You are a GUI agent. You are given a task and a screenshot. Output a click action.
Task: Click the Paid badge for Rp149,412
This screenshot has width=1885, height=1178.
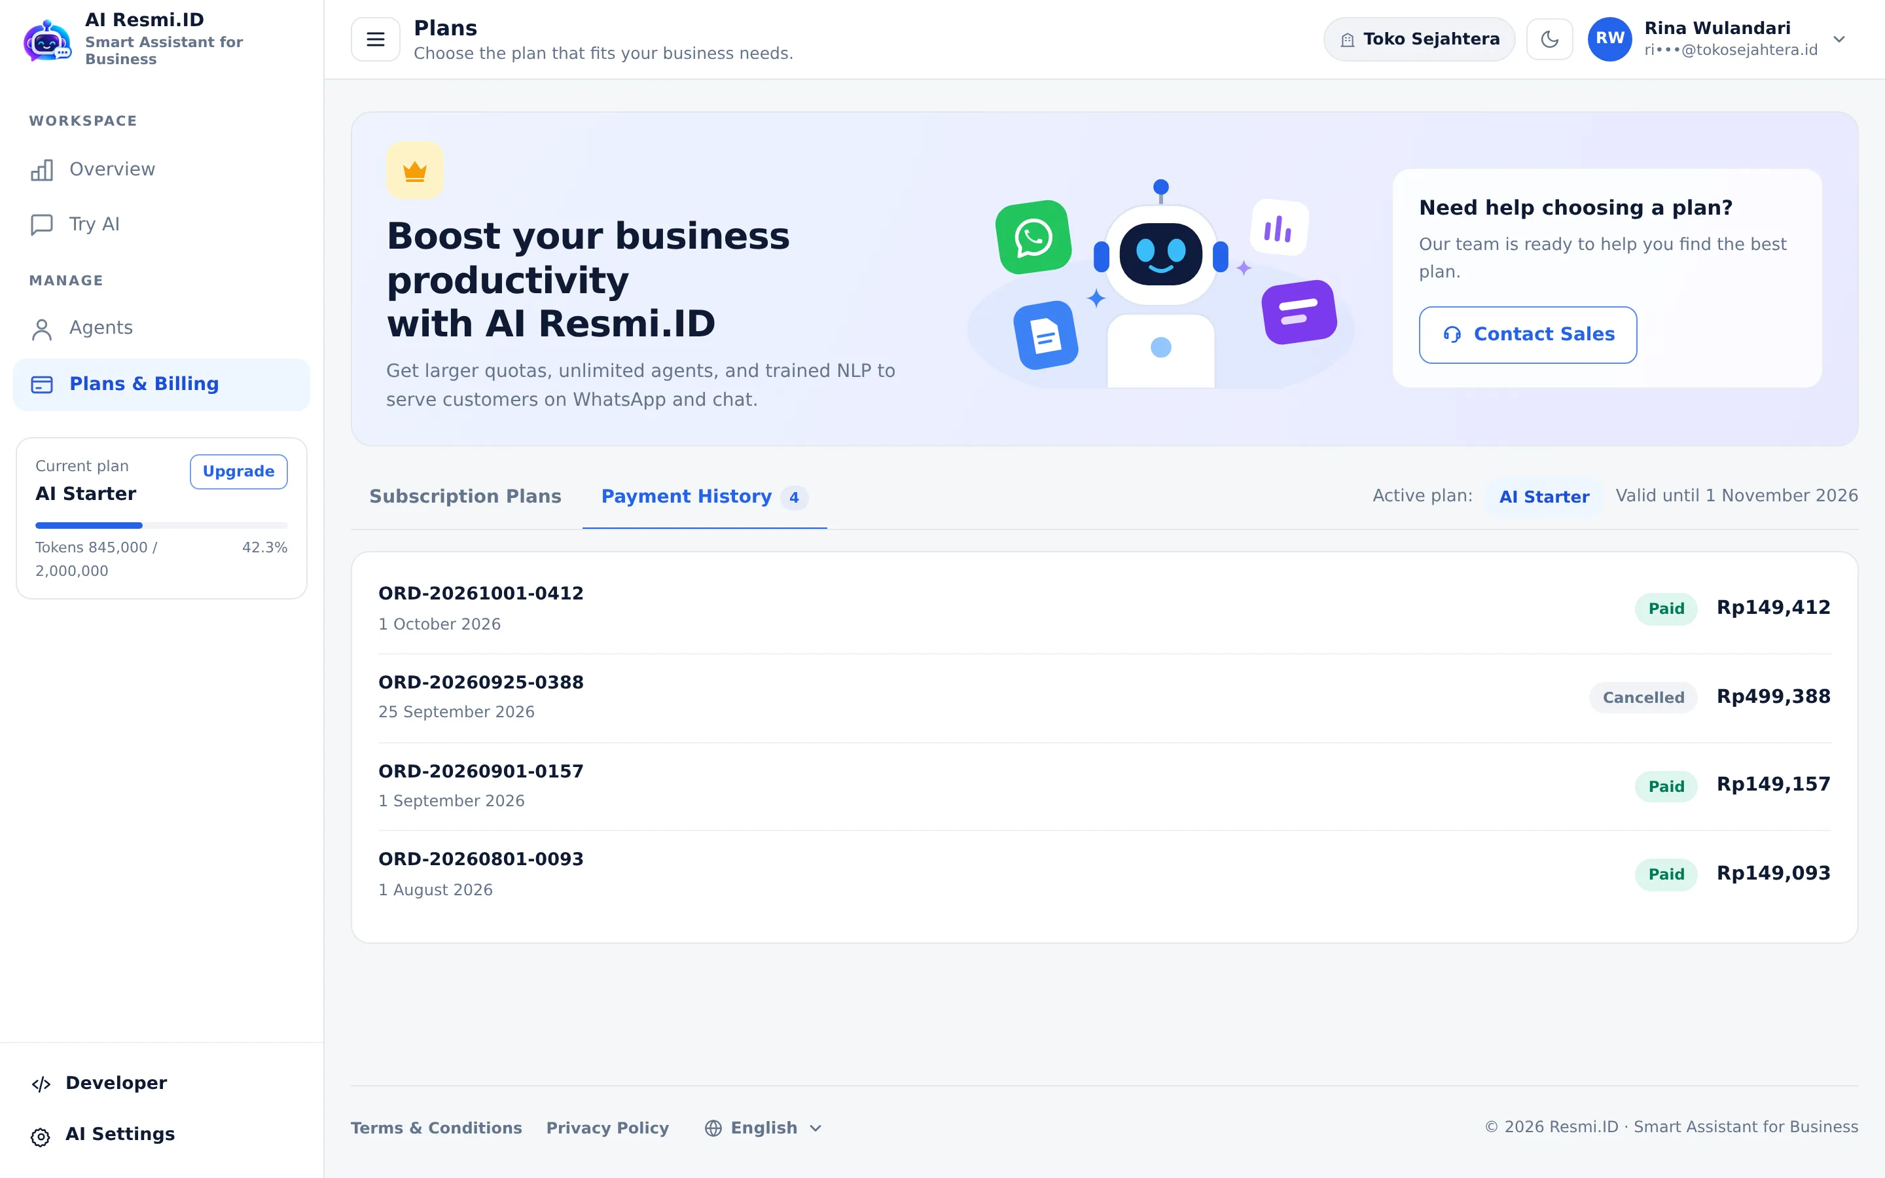pyautogui.click(x=1666, y=609)
